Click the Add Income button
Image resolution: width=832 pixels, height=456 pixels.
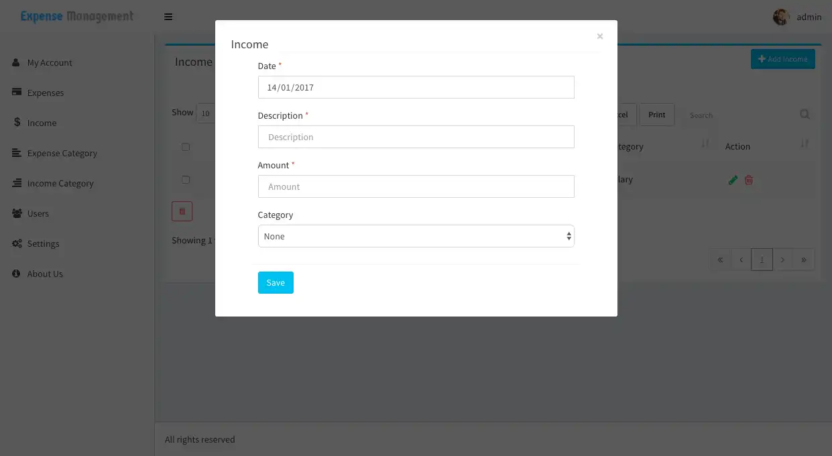[x=782, y=59]
